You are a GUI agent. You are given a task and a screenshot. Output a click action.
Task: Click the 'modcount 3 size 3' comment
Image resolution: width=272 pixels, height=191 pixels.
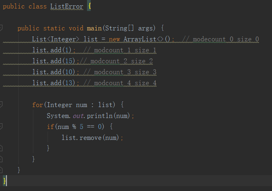pyautogui.click(x=120, y=72)
